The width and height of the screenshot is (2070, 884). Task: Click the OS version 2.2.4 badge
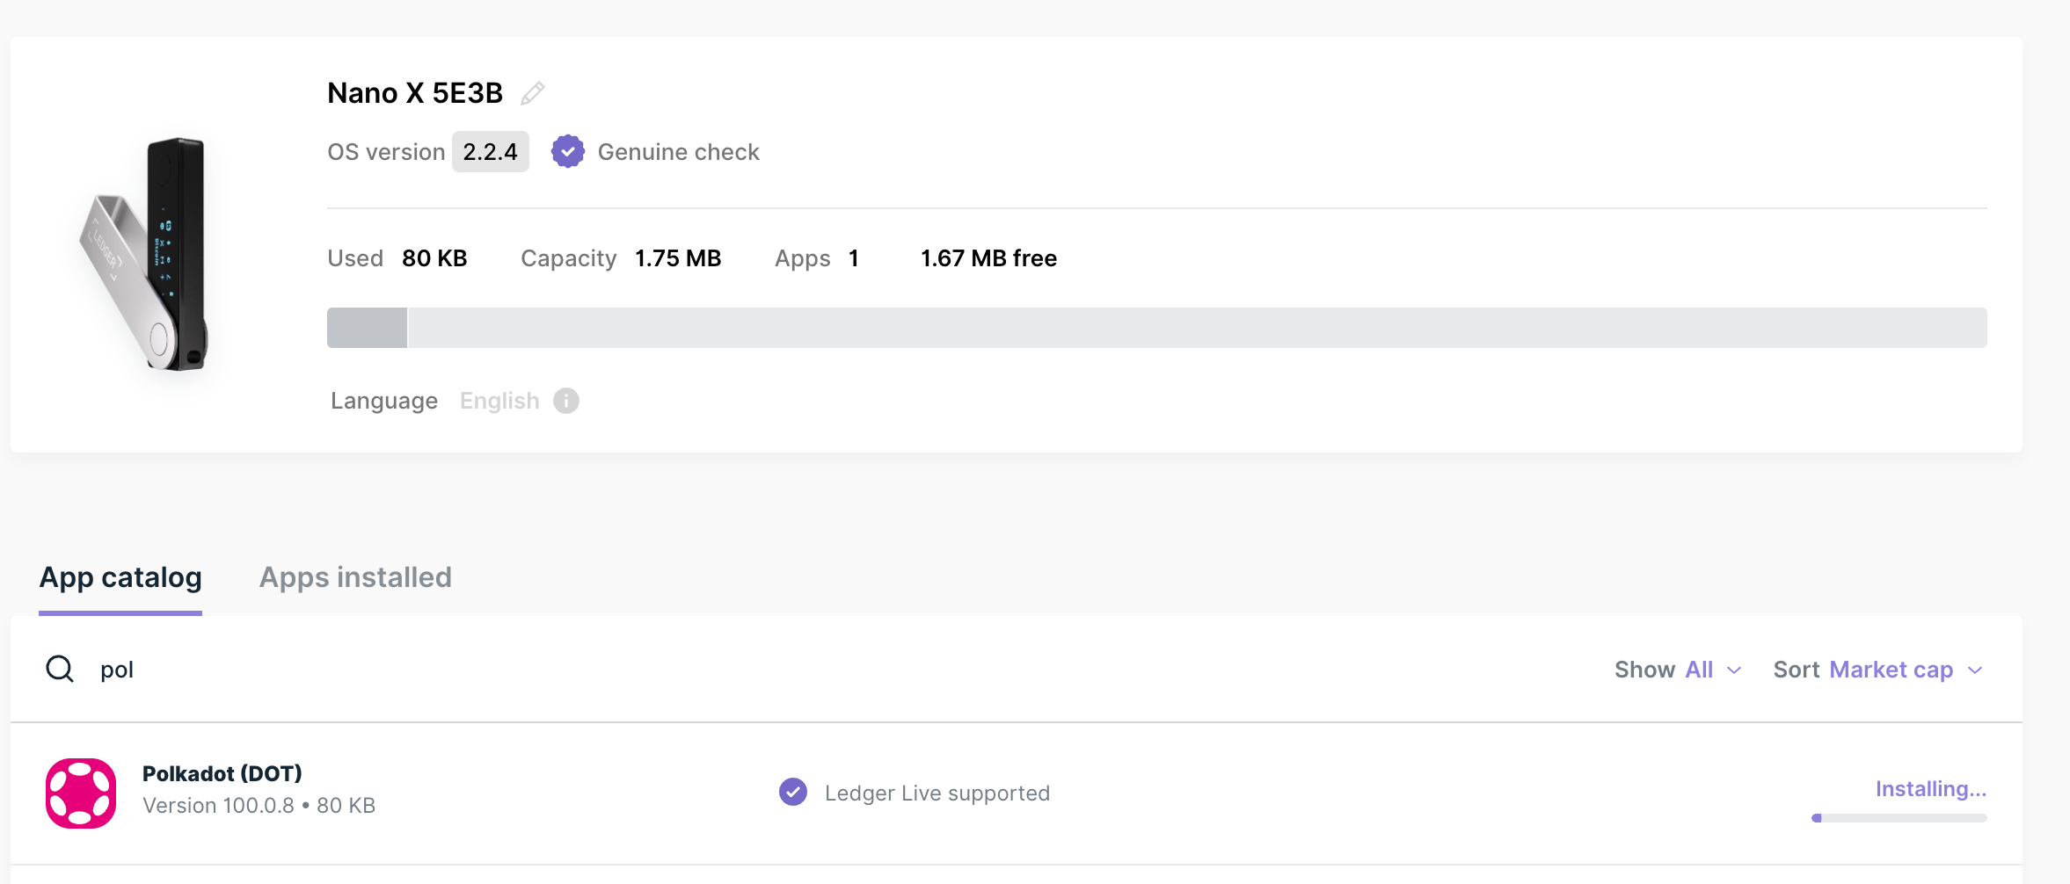coord(490,152)
